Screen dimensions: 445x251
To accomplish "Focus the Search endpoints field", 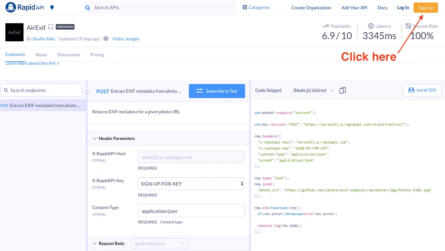I will coord(41,90).
